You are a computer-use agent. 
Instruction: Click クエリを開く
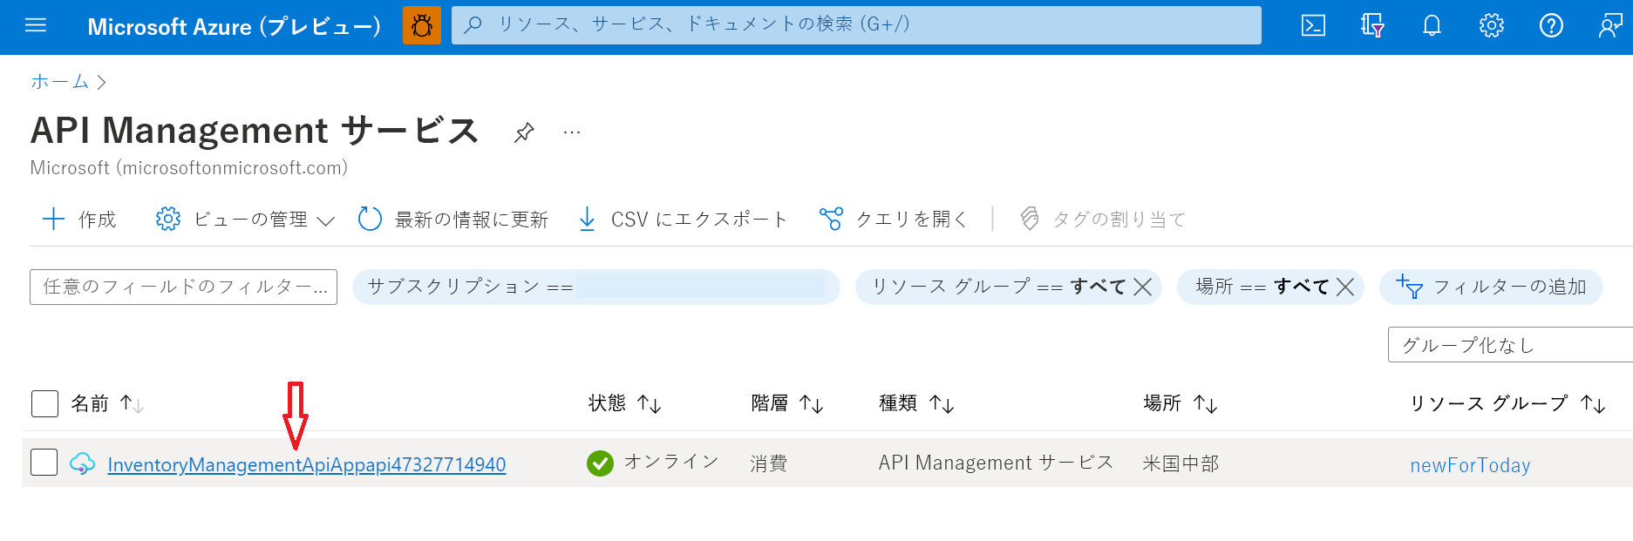[894, 219]
